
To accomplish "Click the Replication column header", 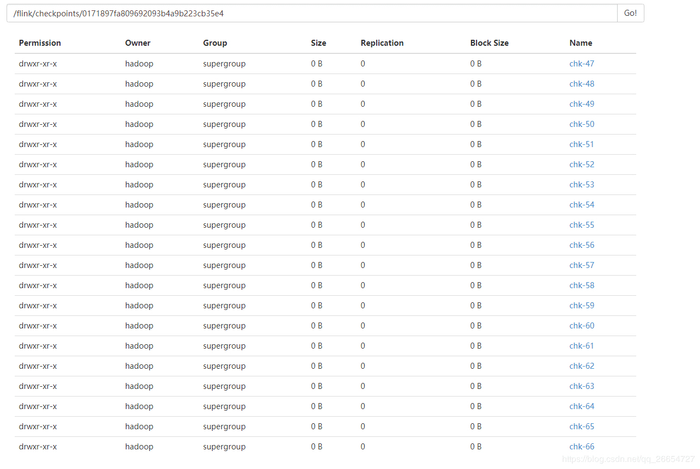I will tap(382, 43).
